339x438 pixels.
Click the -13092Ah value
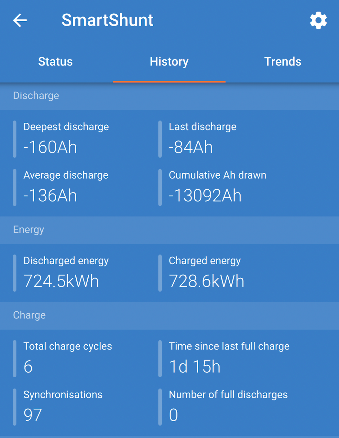click(205, 195)
